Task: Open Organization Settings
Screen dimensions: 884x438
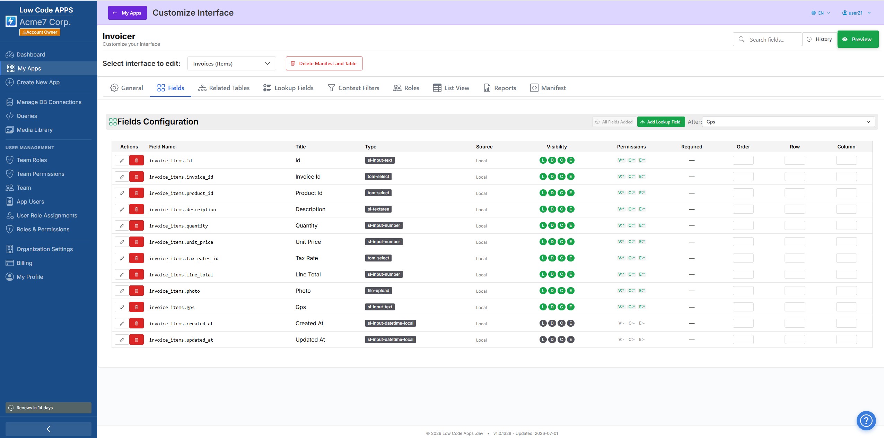Action: [x=49, y=249]
